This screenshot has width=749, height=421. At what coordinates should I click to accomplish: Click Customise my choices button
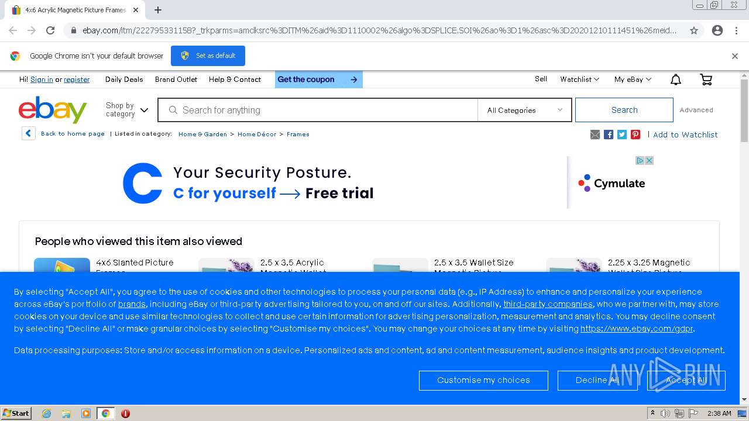click(483, 380)
